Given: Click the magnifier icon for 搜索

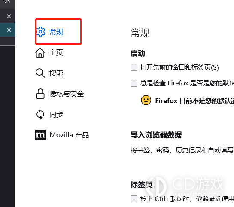Looking at the screenshot, I should click(x=40, y=73).
